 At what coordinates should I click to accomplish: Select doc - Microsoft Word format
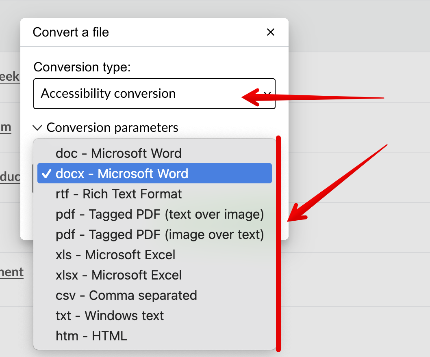[118, 153]
